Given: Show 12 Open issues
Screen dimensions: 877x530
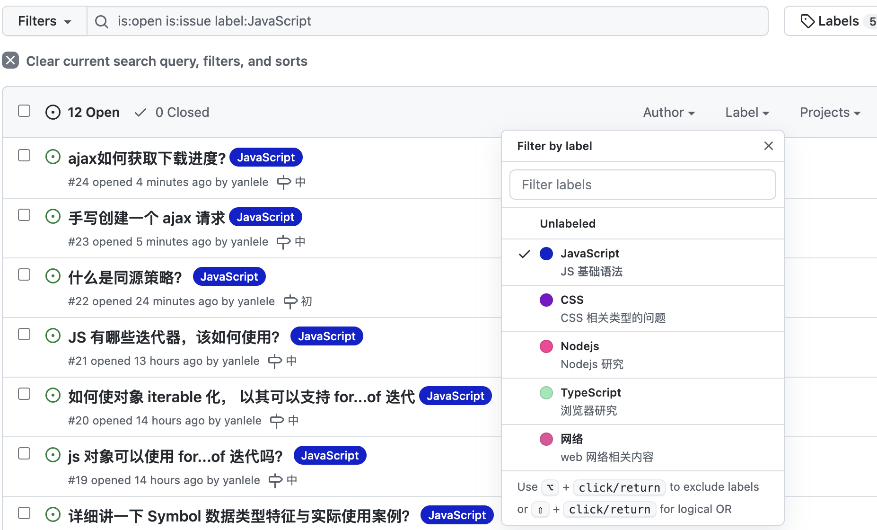Looking at the screenshot, I should pos(83,112).
